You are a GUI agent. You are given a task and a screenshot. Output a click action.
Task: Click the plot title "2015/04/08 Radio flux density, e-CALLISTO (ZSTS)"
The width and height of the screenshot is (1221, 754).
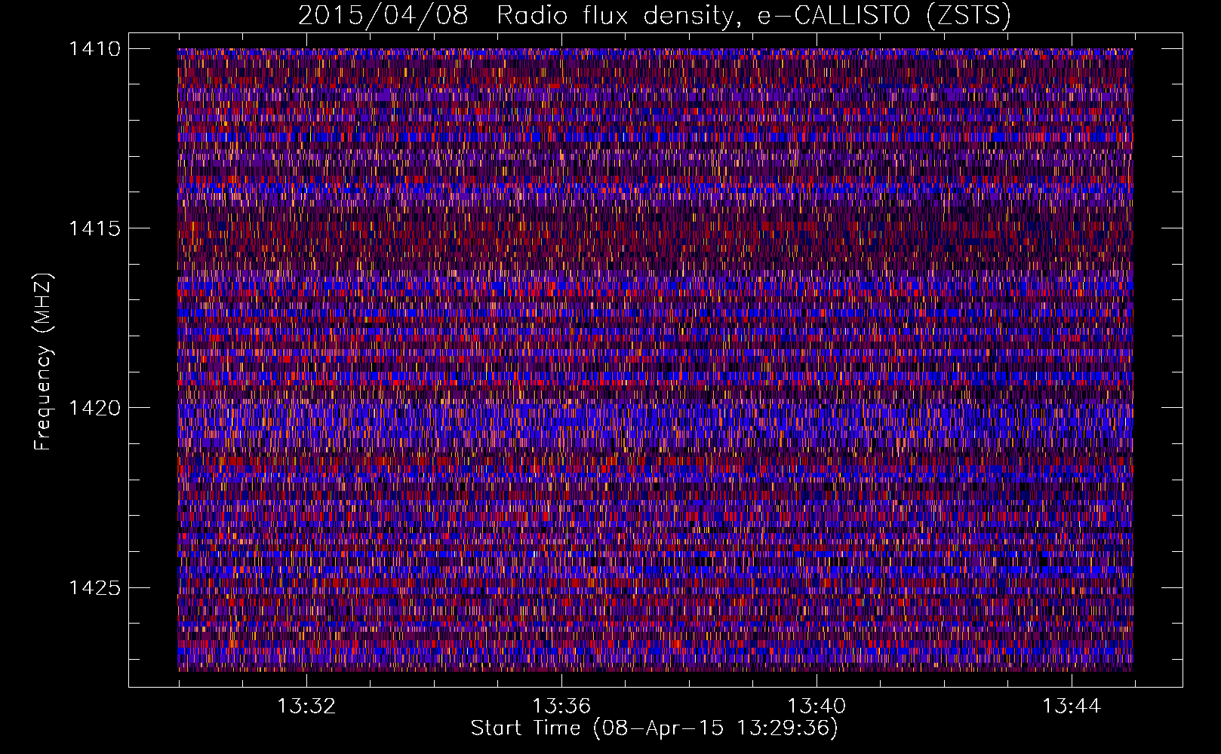tap(654, 16)
